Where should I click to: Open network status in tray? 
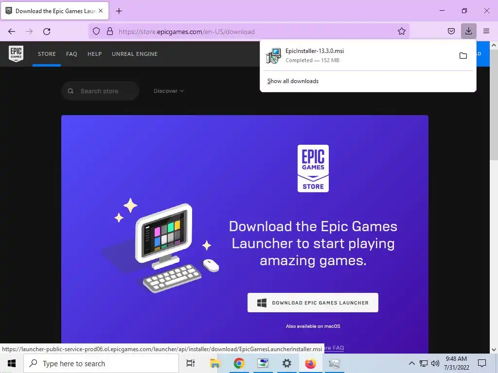[424, 363]
